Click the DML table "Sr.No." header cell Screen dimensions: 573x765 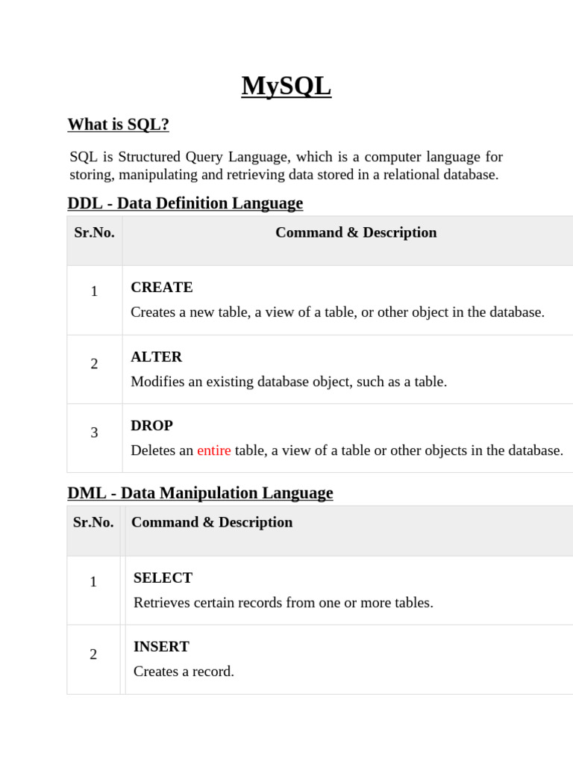coord(93,522)
